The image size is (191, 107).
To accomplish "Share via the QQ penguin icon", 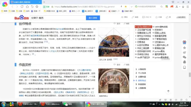I will (184, 62).
